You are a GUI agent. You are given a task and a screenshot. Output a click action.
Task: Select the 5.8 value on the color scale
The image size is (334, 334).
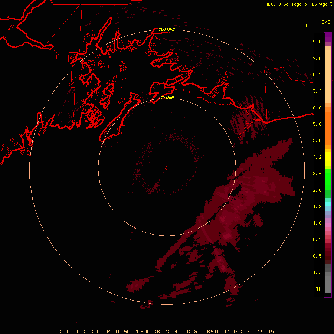click(317, 124)
